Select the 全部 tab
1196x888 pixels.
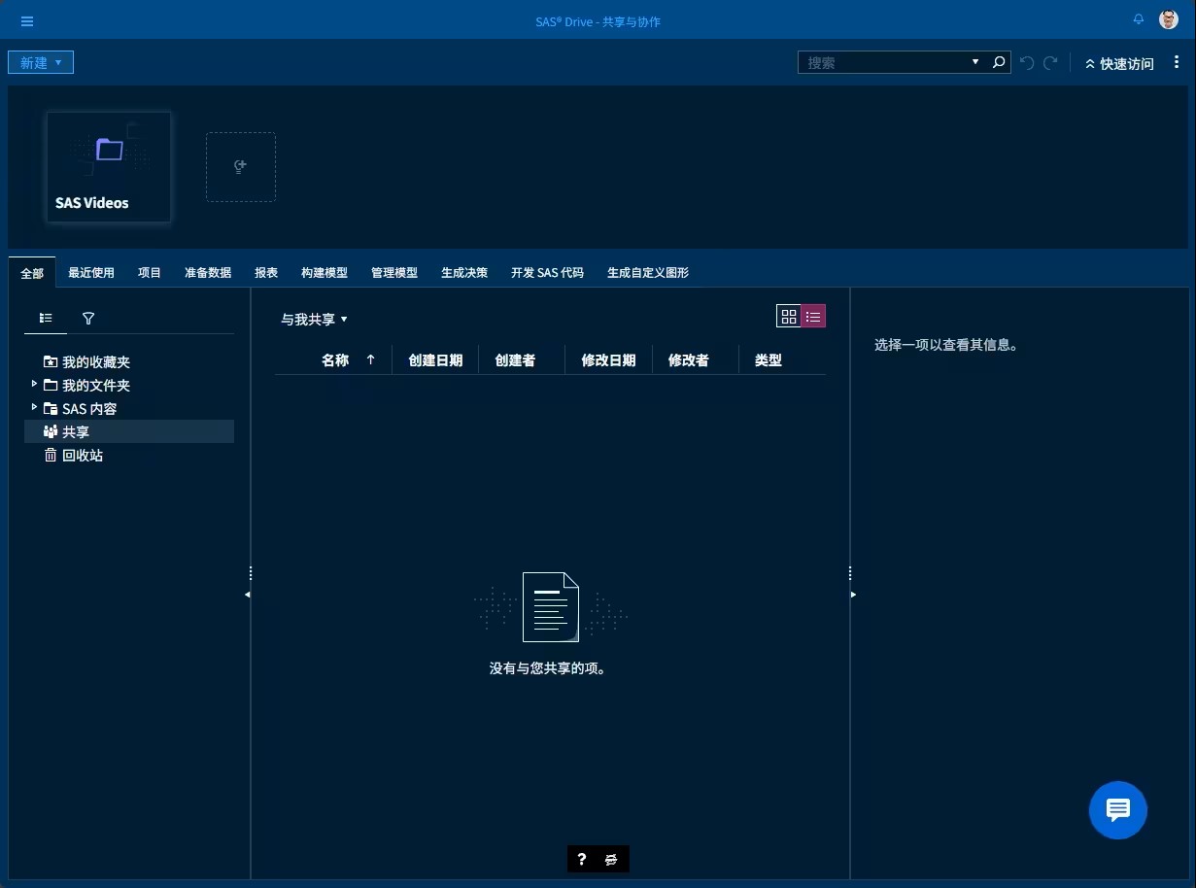(32, 273)
